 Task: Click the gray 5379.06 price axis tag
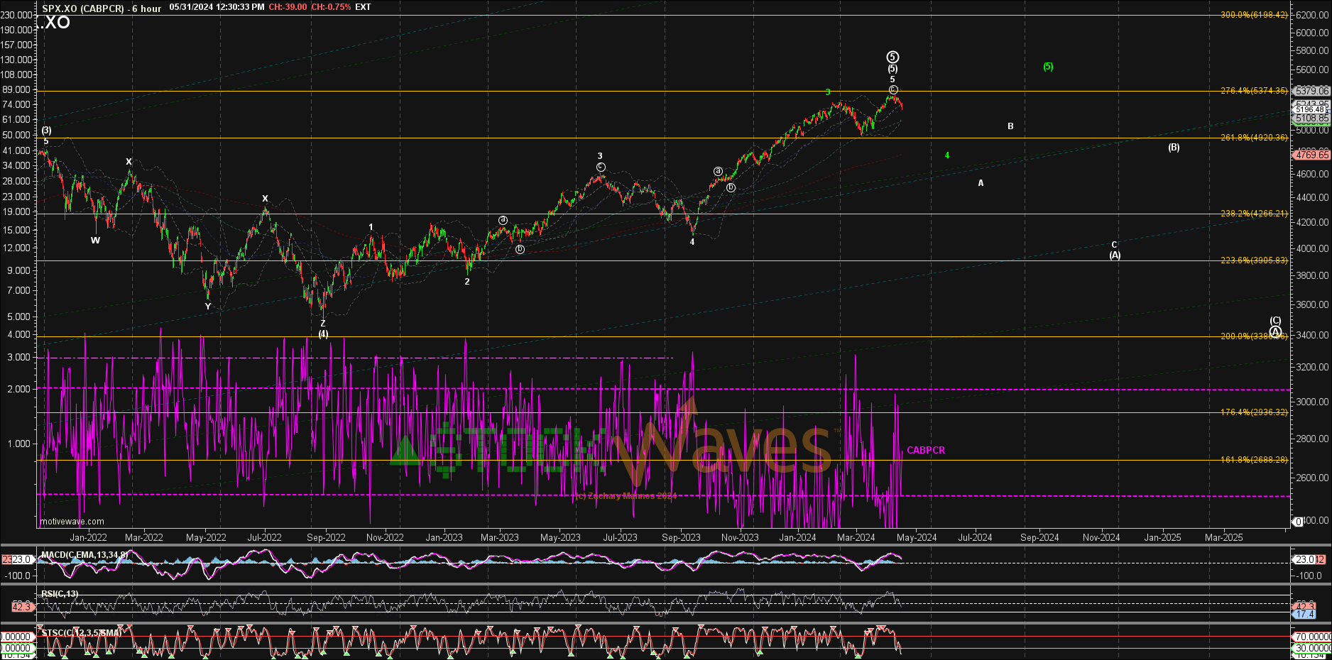click(x=1311, y=91)
